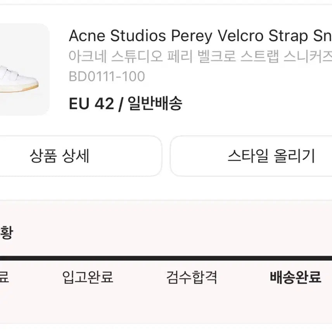Viewport: 332px width, 332px height.
Task: Click the bolded '배송완료' delivery complete step
Action: click(296, 276)
